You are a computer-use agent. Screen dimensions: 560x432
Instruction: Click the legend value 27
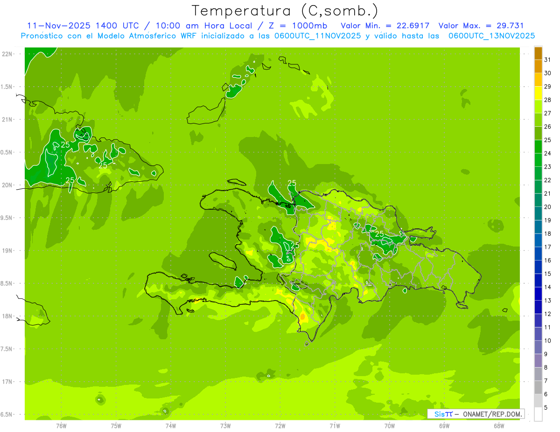pos(547,113)
